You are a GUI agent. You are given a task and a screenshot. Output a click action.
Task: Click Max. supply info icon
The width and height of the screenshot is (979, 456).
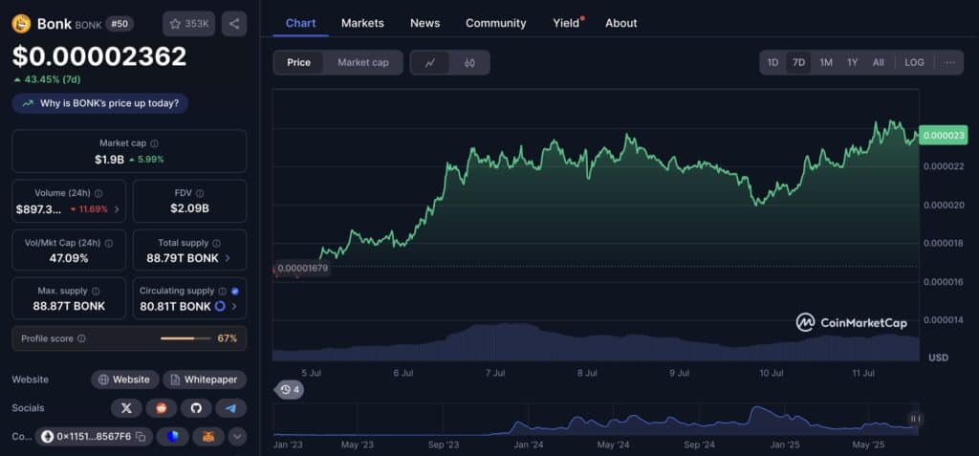[96, 291]
